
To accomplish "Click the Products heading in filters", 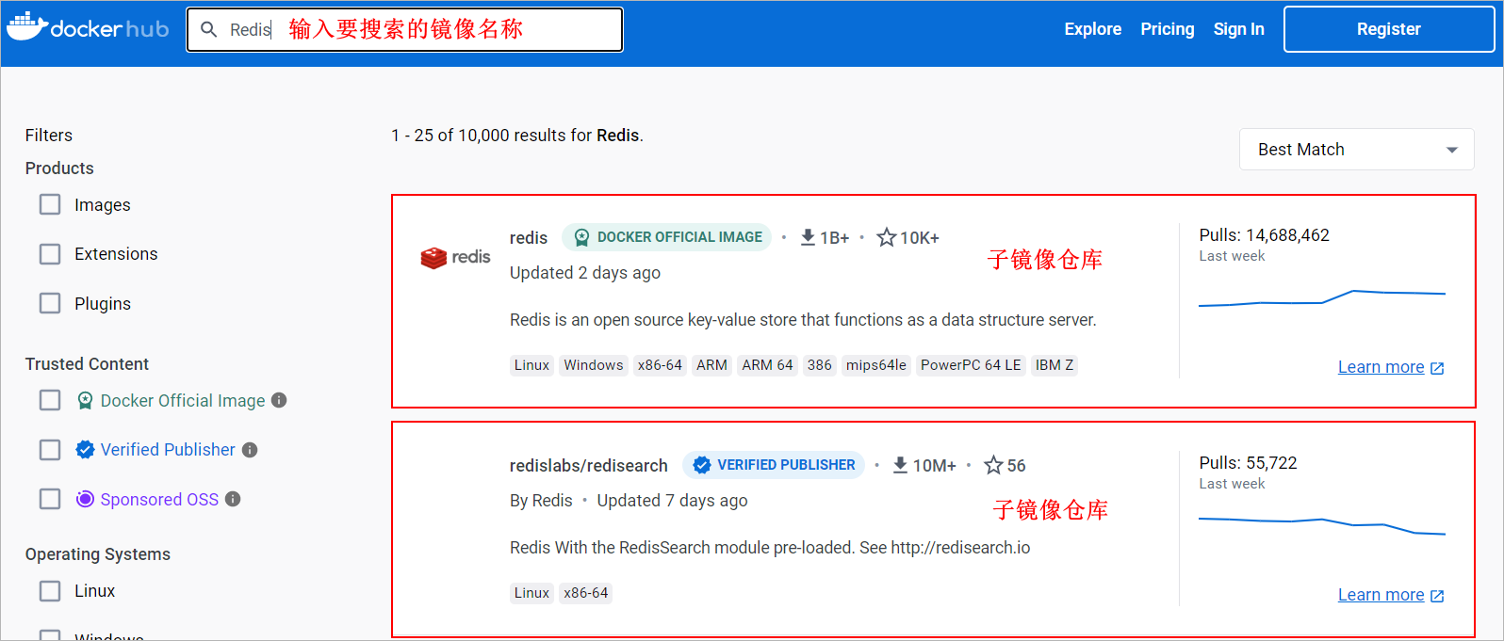I will pyautogui.click(x=59, y=168).
